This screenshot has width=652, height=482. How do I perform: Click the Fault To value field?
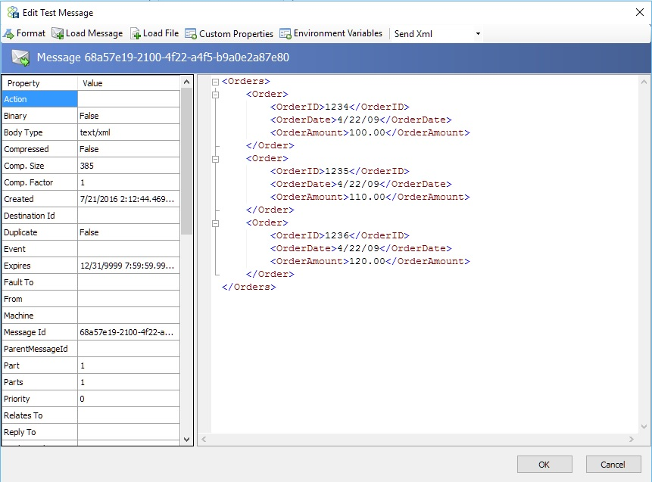(x=129, y=282)
